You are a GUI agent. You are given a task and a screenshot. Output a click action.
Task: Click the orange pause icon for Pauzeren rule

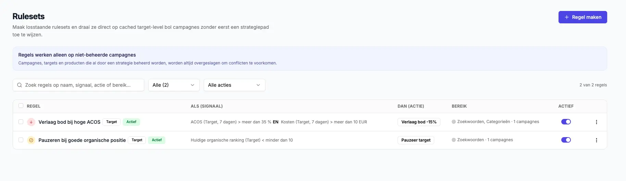(x=31, y=140)
